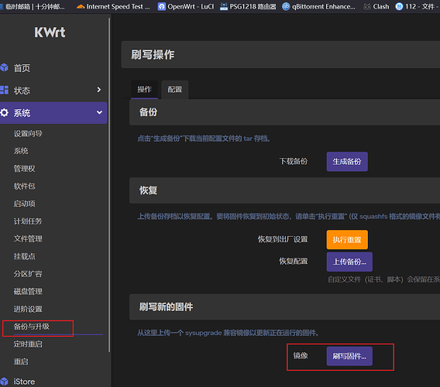Image resolution: width=440 pixels, height=387 pixels.
Task: Switch to the 配置 tab
Action: pyautogui.click(x=175, y=90)
